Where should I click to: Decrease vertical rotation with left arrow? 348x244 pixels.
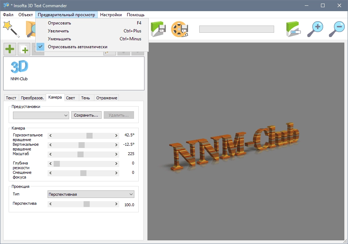(50, 145)
